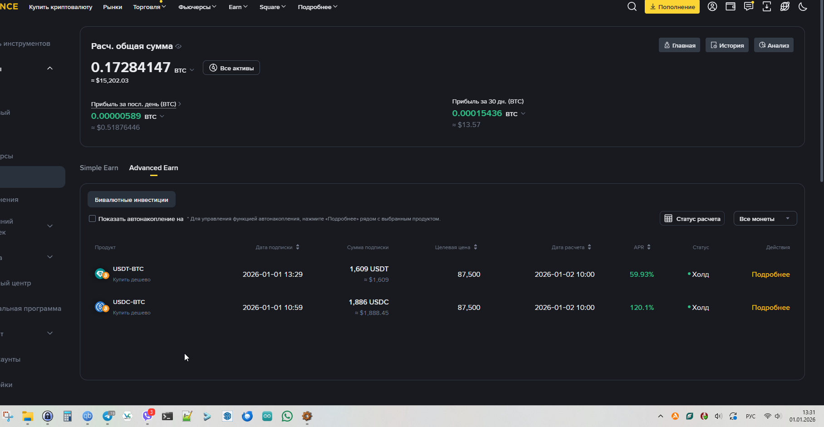Open Arduino IDE from the taskbar
Viewport: 824px width, 427px height.
(267, 416)
